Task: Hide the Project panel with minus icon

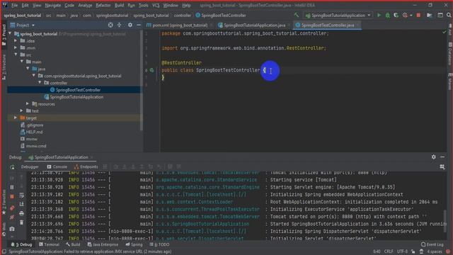Action: [139, 25]
